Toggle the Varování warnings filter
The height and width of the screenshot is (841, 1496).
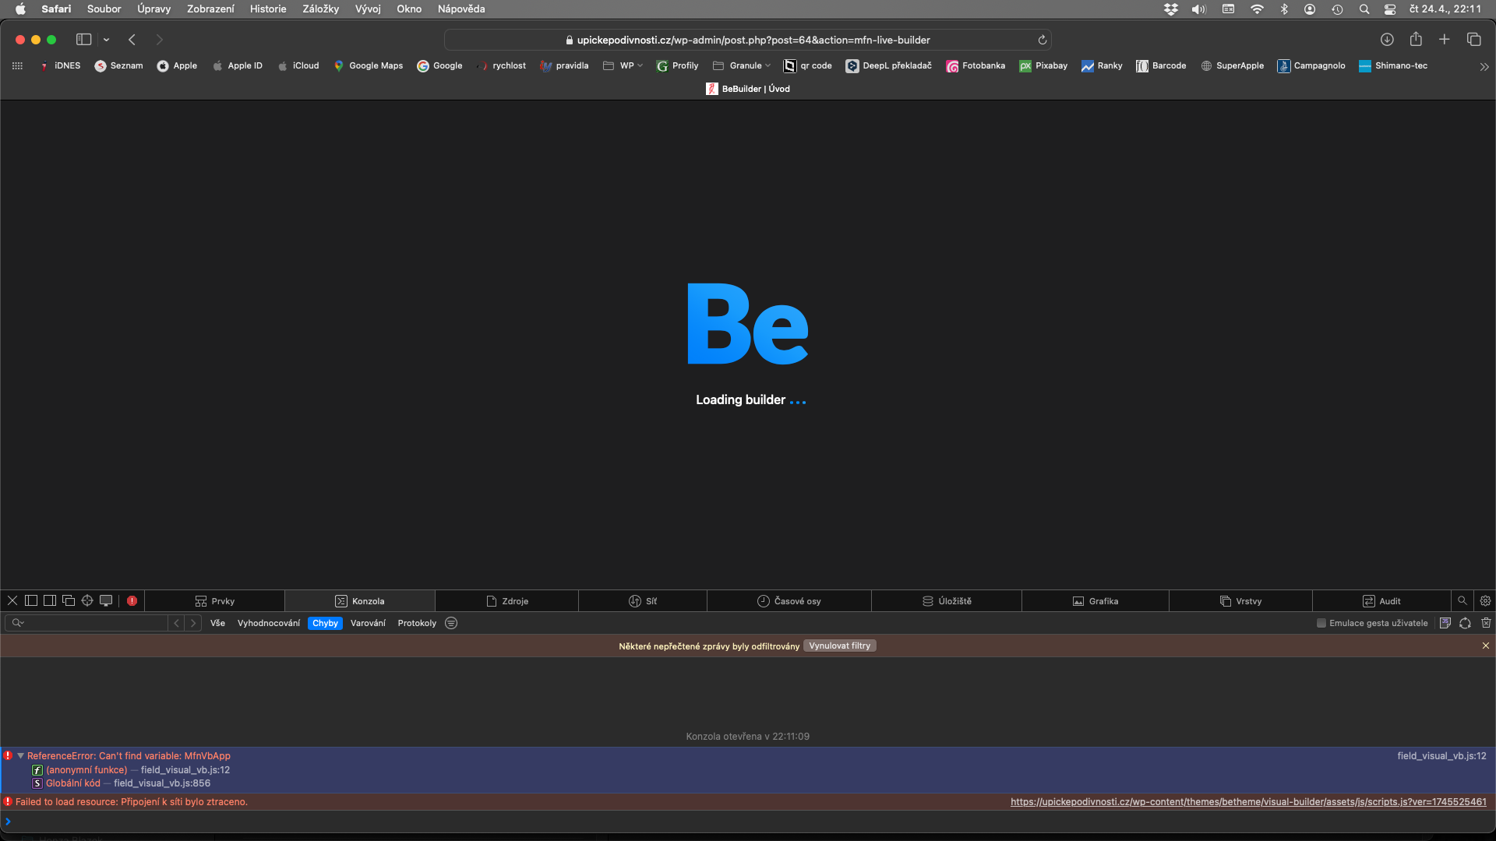(x=368, y=623)
